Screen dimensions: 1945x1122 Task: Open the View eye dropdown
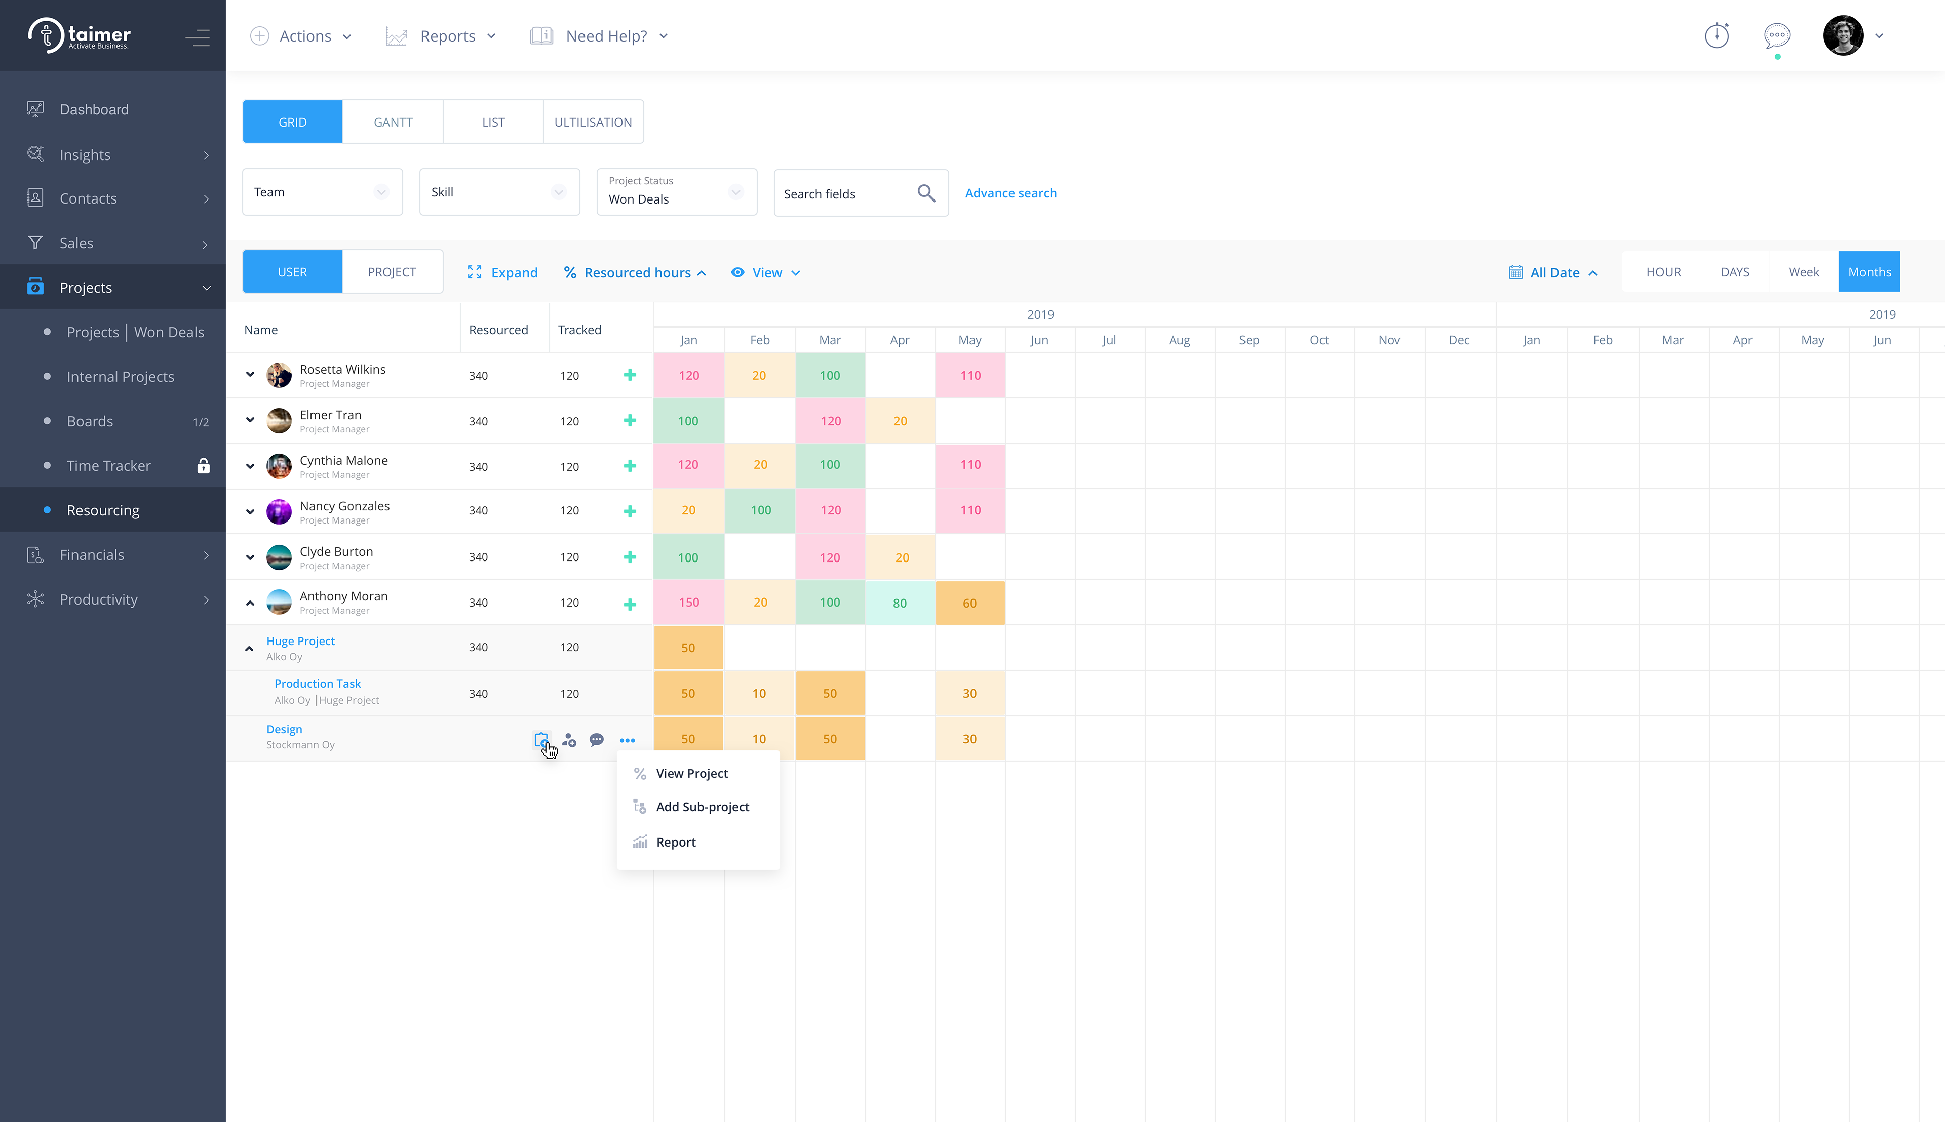pos(766,273)
